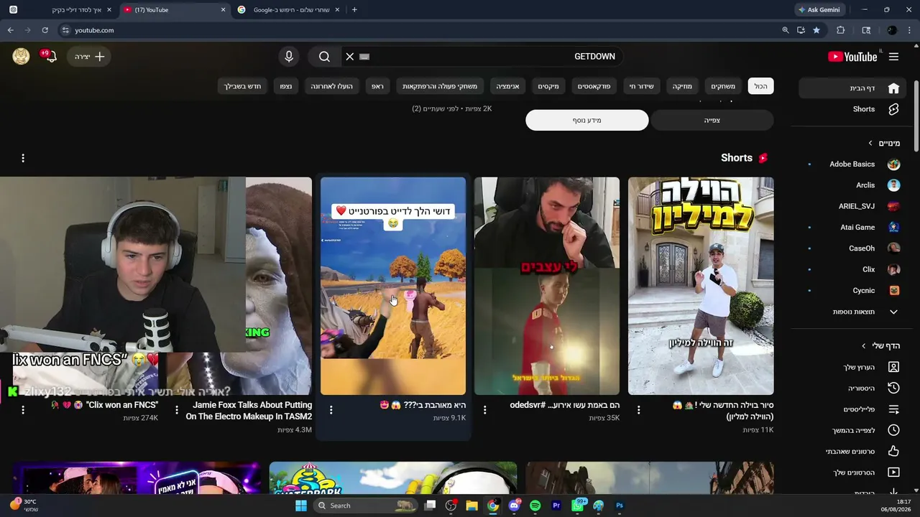The height and width of the screenshot is (517, 920).
Task: Open Discord from the taskbar
Action: [x=514, y=506]
